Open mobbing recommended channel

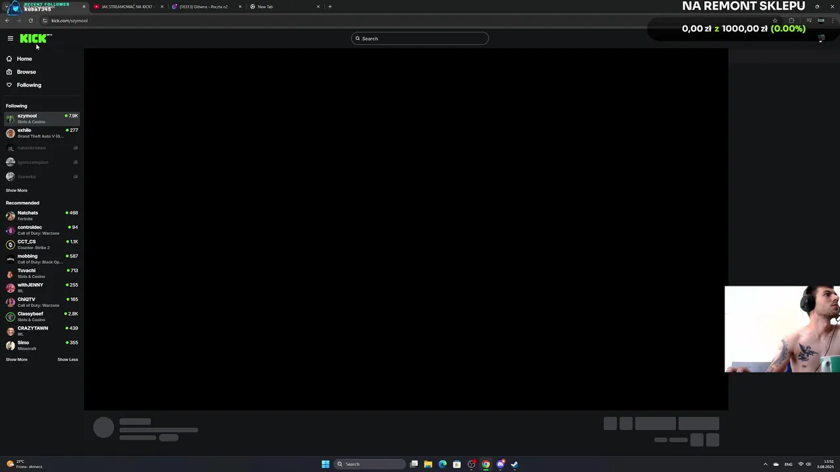click(x=42, y=259)
